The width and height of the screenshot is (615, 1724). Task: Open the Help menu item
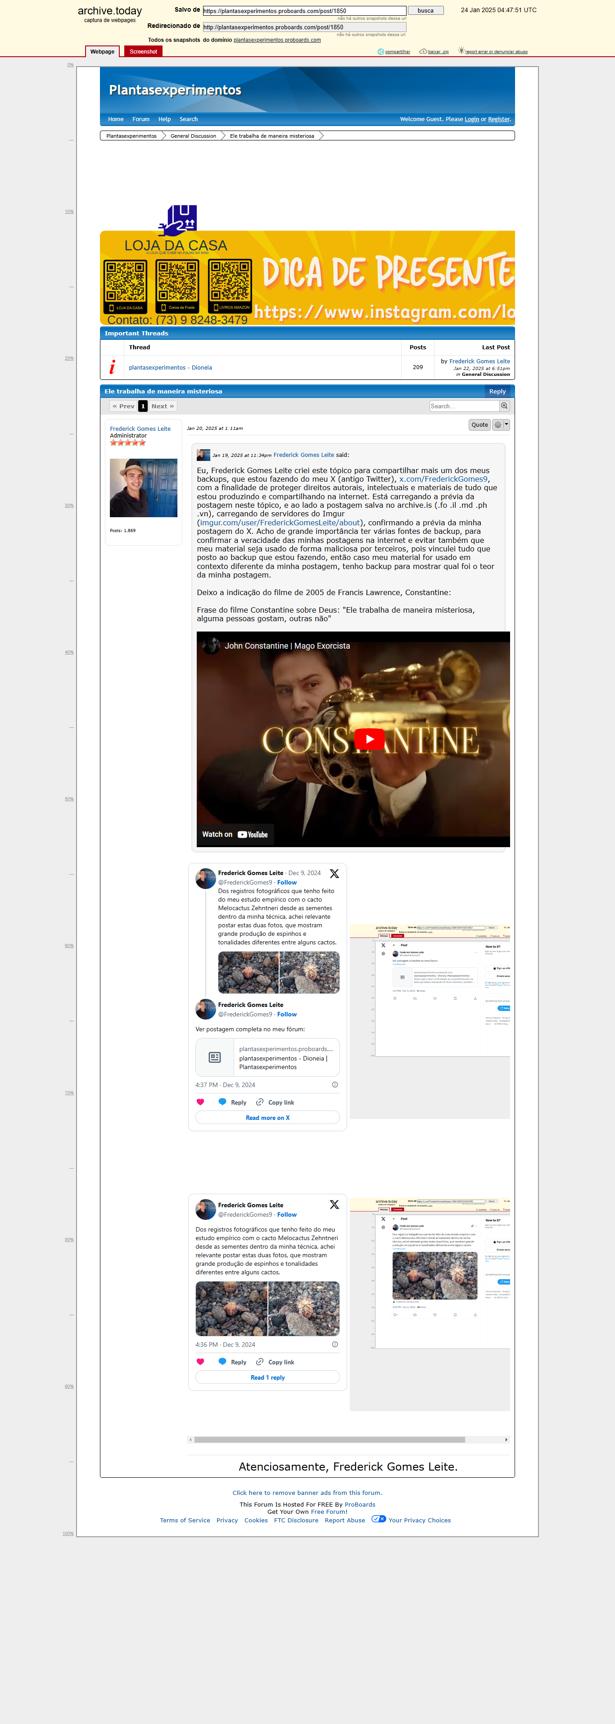(165, 119)
